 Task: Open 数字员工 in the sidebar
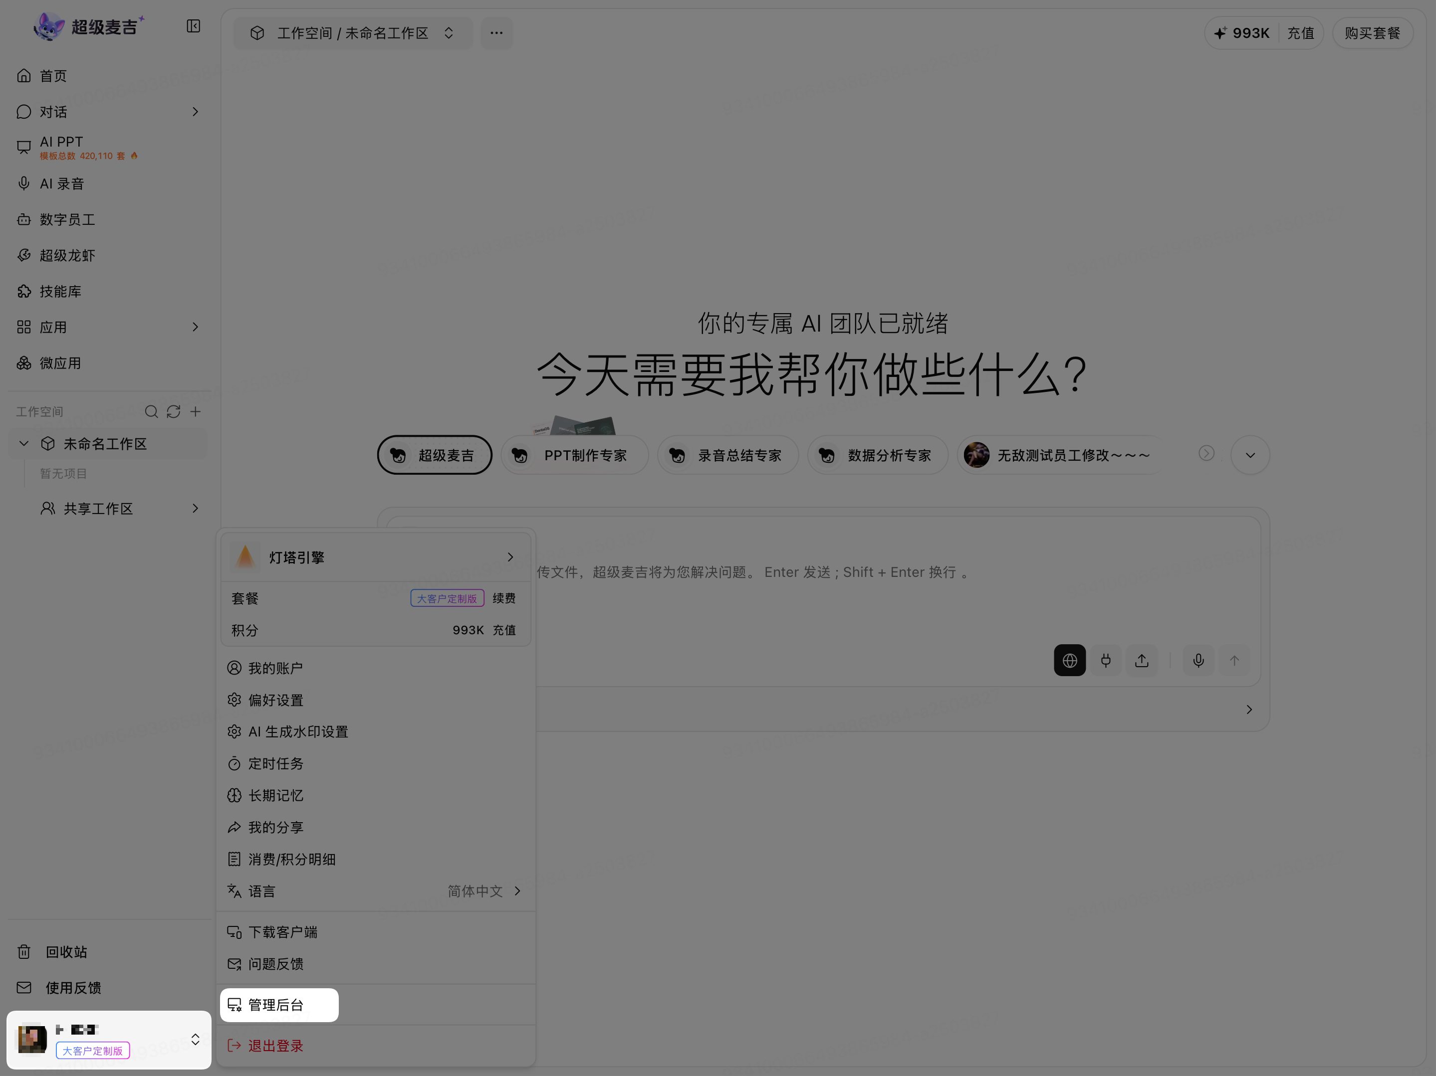point(109,219)
